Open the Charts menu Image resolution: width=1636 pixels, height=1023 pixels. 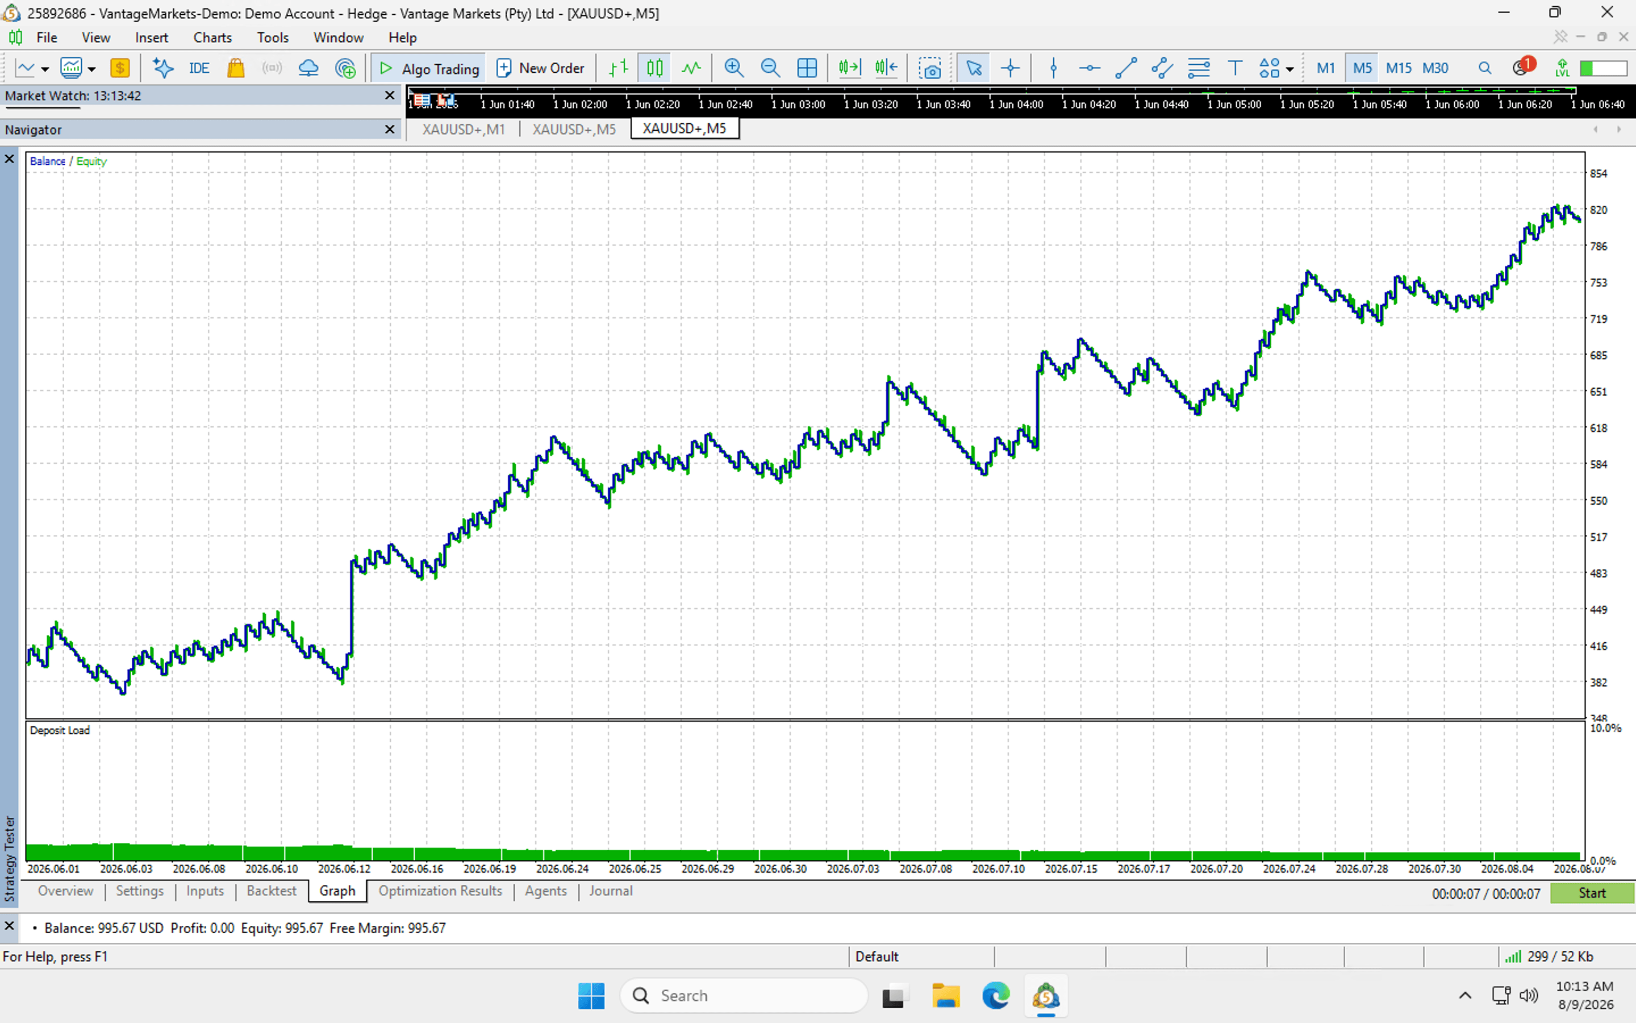212,38
